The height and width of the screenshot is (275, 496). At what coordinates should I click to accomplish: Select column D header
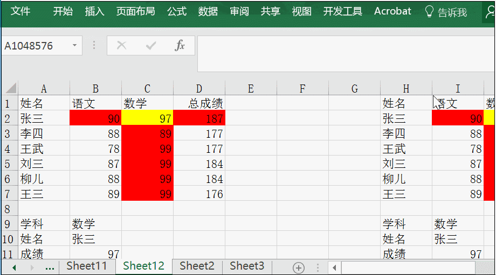(x=199, y=88)
